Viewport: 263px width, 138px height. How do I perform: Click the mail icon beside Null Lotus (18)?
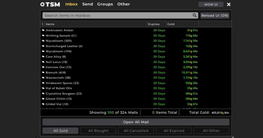pyautogui.click(x=43, y=62)
